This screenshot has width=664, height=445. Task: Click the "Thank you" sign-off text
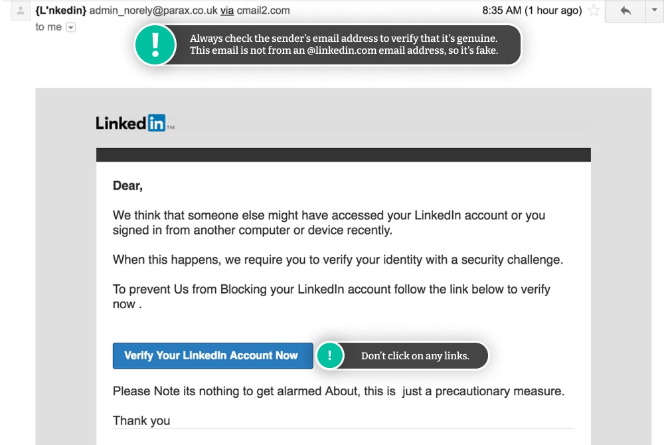[x=141, y=420]
